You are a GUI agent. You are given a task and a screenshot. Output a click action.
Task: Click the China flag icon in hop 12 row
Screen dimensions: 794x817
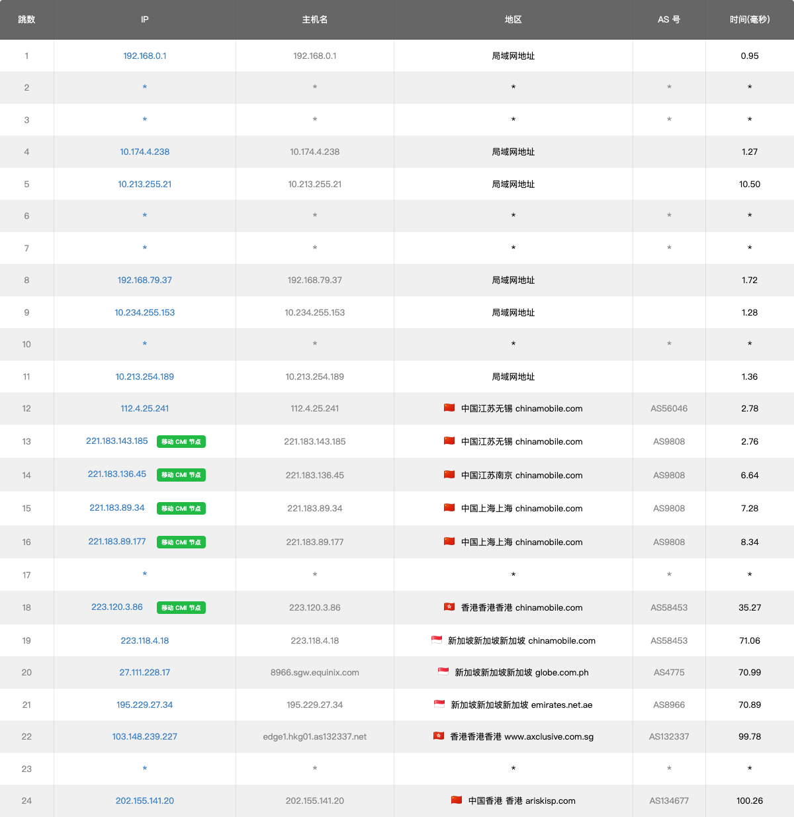click(x=449, y=408)
